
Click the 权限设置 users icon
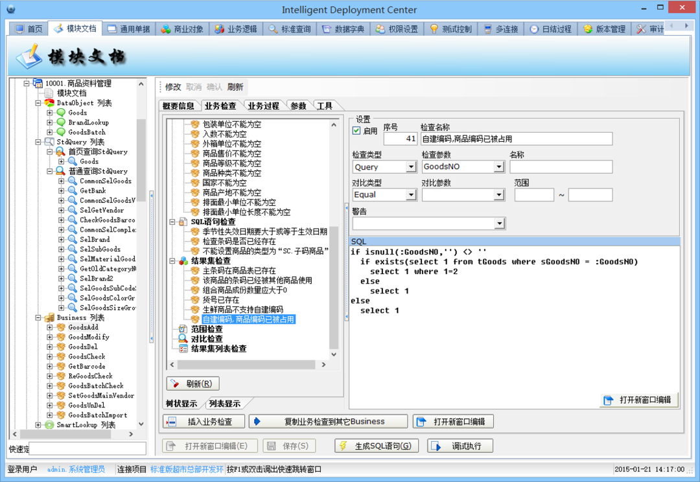coord(380,29)
